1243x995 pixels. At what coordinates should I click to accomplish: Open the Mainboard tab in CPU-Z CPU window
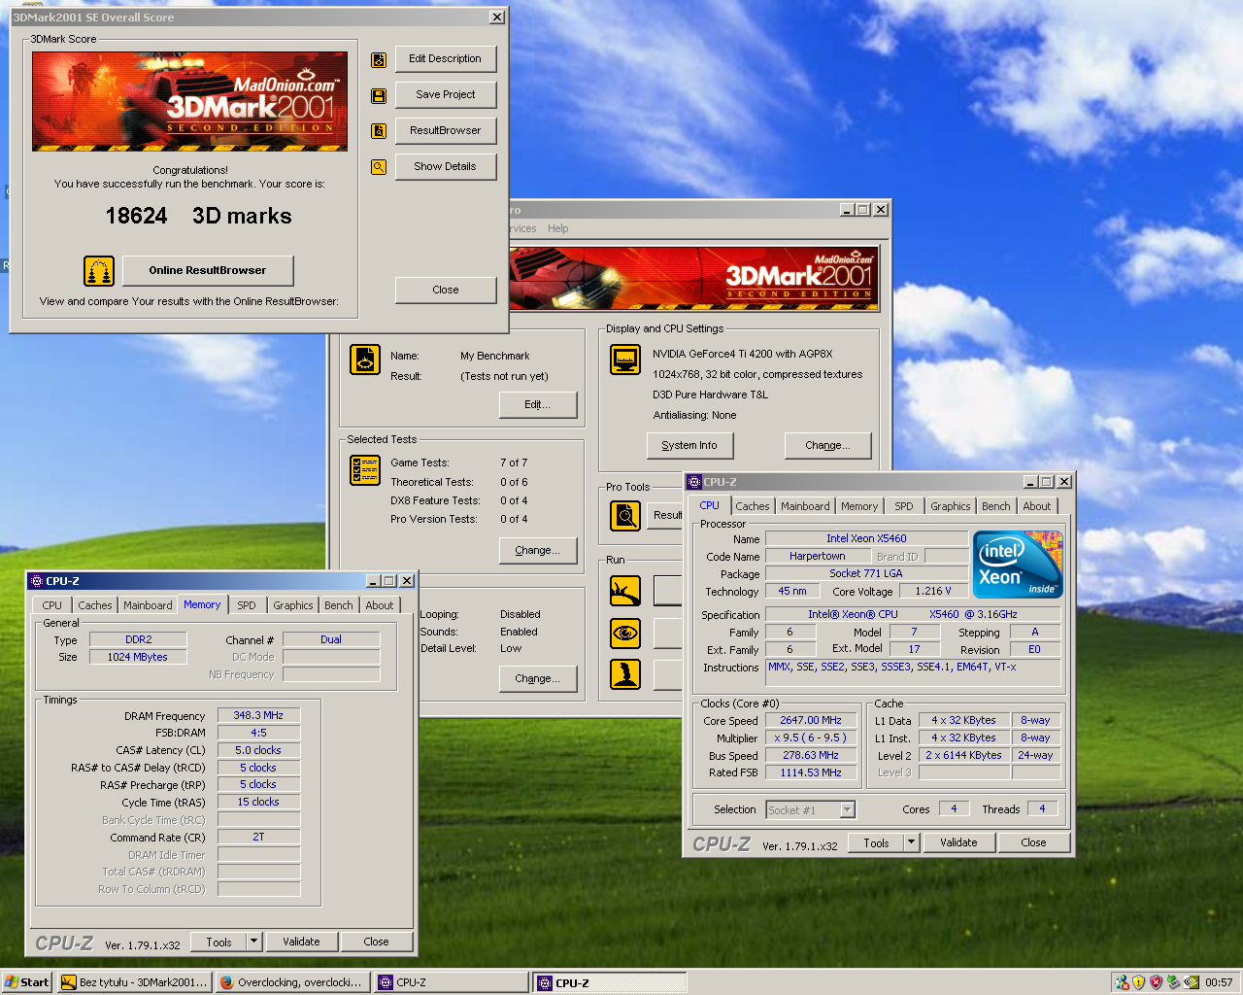pos(805,506)
